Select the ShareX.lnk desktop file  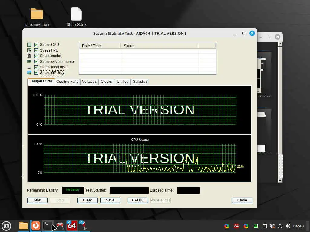(x=77, y=17)
